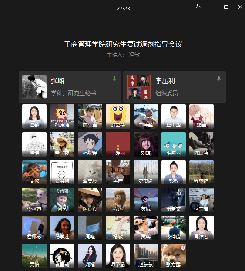Viewport: 245px width, 271px height.
Task: Select 程远's lion avatar tile
Action: pos(118,200)
